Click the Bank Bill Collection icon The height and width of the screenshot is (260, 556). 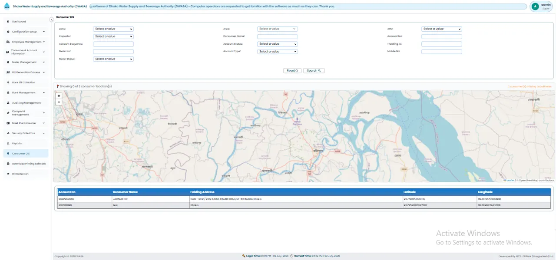pyautogui.click(x=8, y=82)
